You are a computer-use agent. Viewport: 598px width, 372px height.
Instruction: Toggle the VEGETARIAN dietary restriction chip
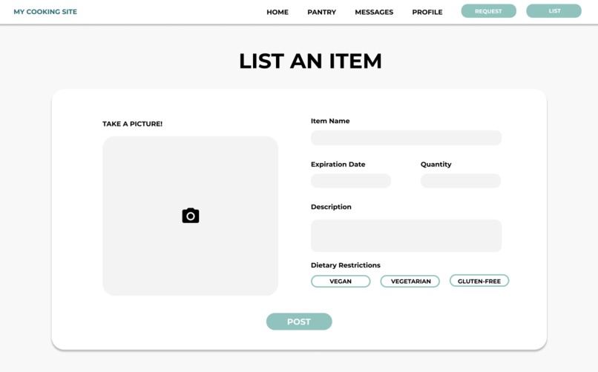coord(410,282)
